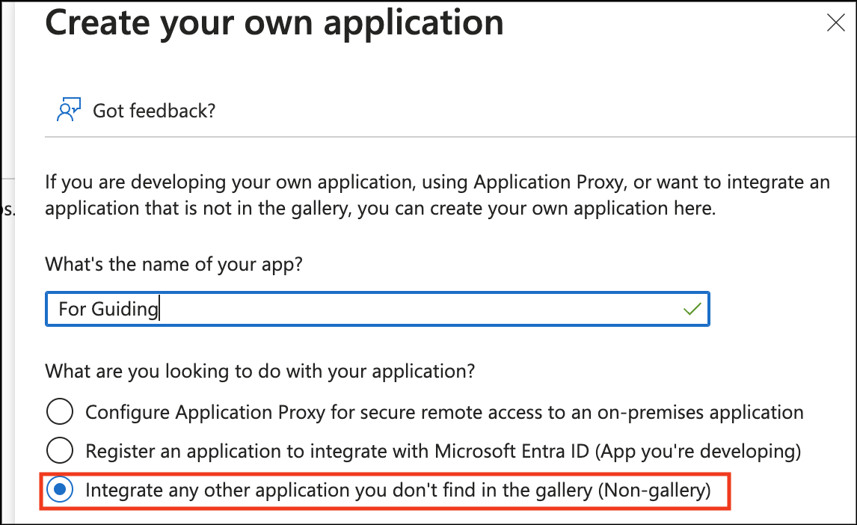857x525 pixels.
Task: Click the feedback person icon
Action: (68, 110)
